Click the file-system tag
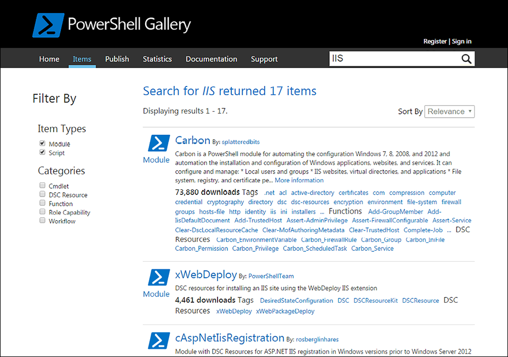508x357 pixels. 422,202
